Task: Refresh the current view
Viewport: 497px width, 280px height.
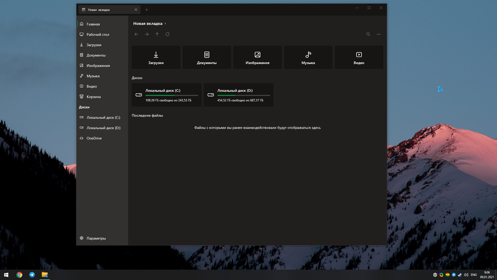Action: [167, 34]
